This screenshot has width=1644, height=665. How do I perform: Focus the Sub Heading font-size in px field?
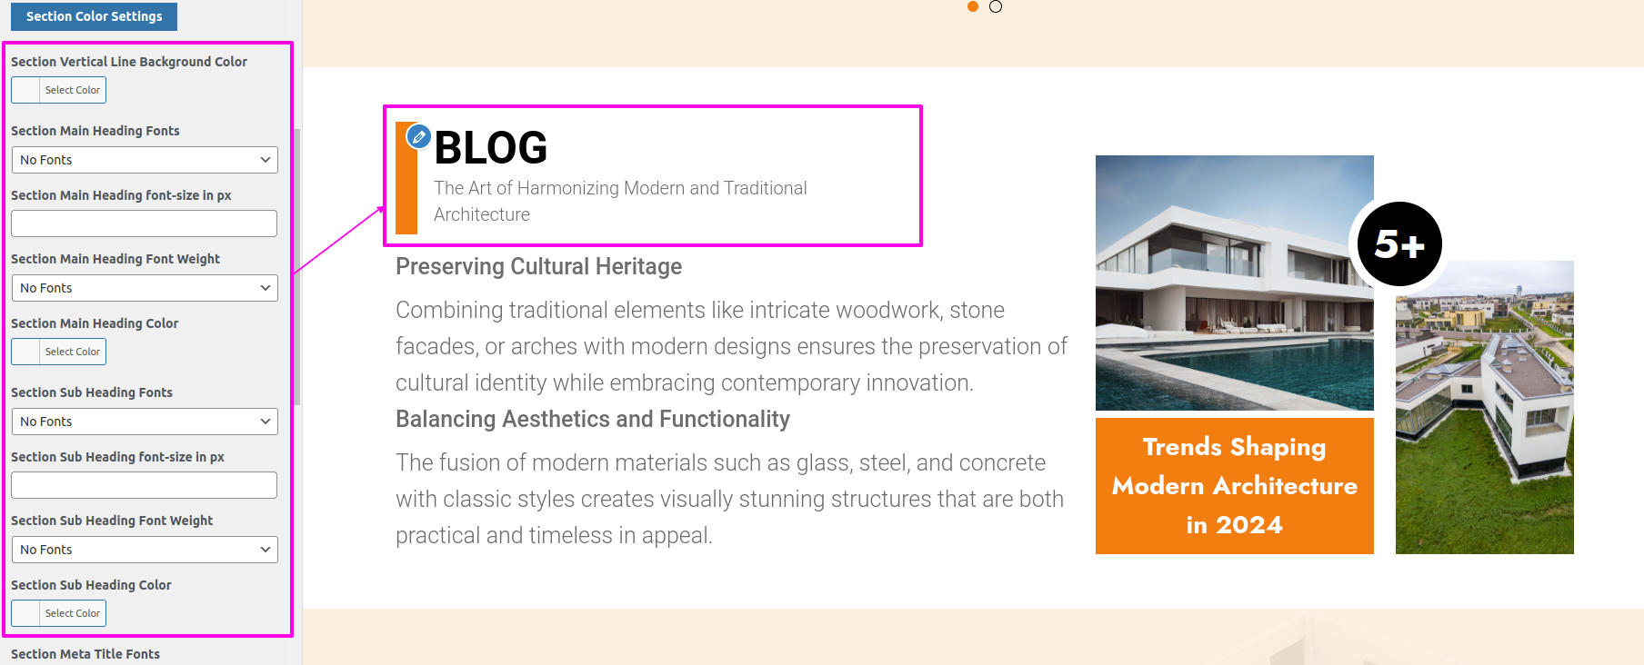point(145,485)
